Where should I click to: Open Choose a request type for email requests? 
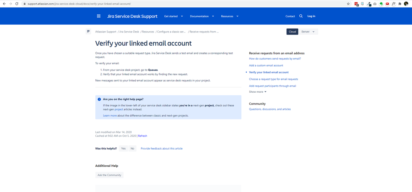tap(274, 79)
